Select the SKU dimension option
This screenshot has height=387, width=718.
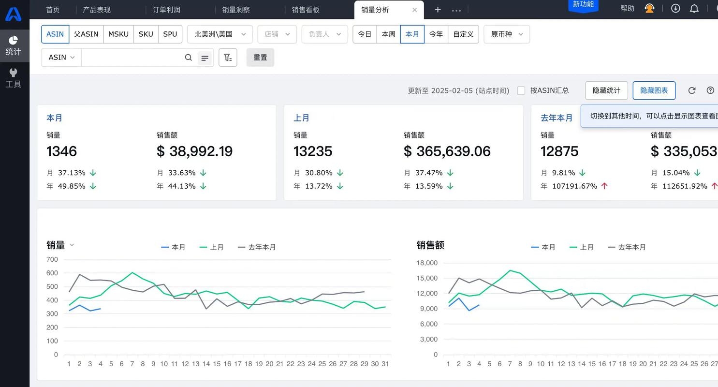coord(146,34)
